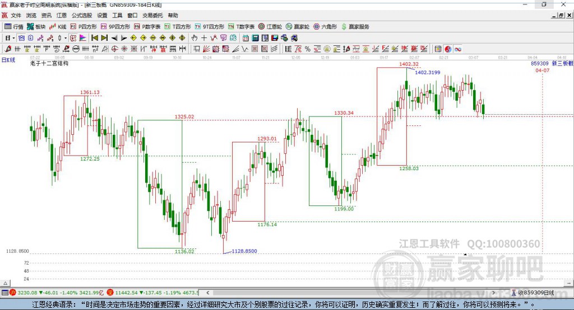Expand the candlestick style dropdown arrow

click(66, 38)
